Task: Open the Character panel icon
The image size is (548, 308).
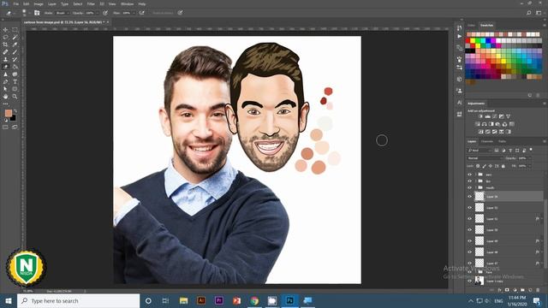Action: [x=459, y=103]
